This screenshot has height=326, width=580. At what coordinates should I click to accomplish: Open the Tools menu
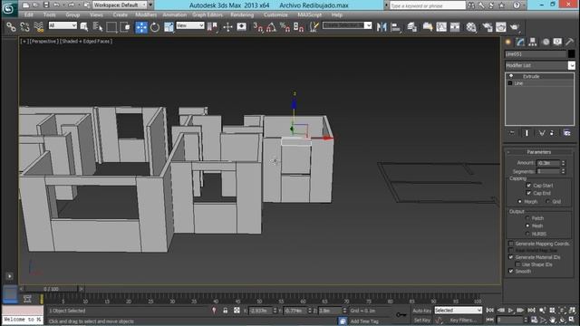49,14
